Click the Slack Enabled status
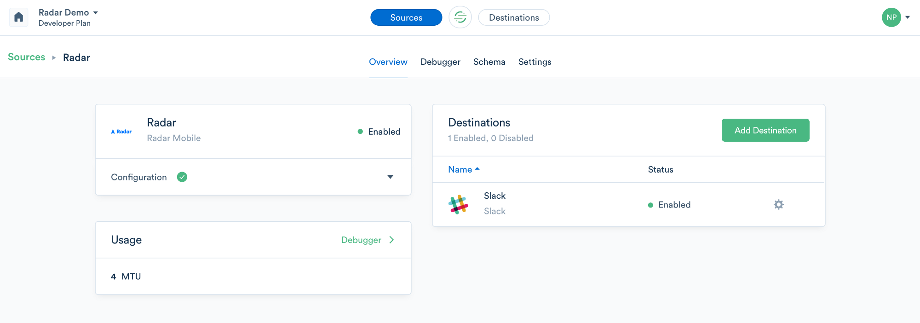920x323 pixels. click(669, 205)
